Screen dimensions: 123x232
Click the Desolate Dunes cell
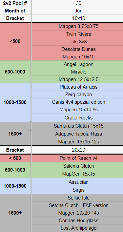coord(77,49)
